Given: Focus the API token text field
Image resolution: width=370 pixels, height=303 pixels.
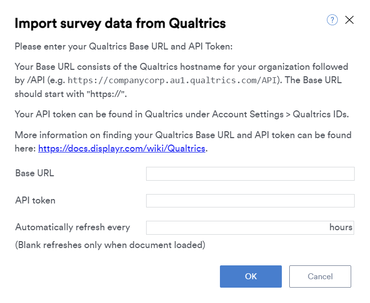Looking at the screenshot, I should 250,201.
